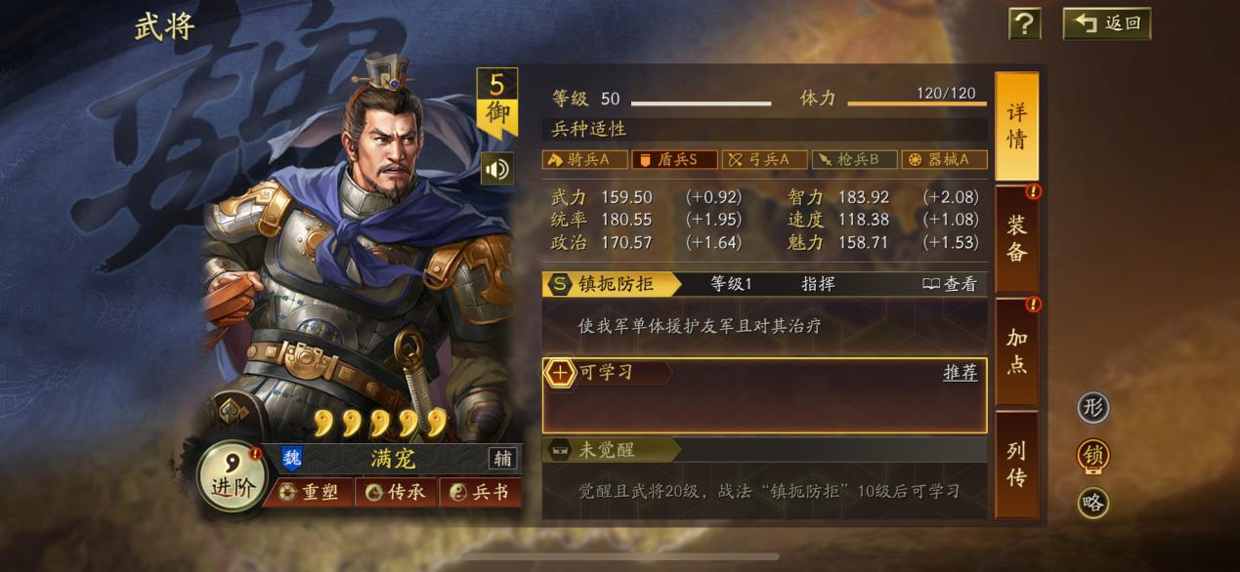Play the general's voice speaker icon
Screen dimensions: 1240x572
point(497,169)
